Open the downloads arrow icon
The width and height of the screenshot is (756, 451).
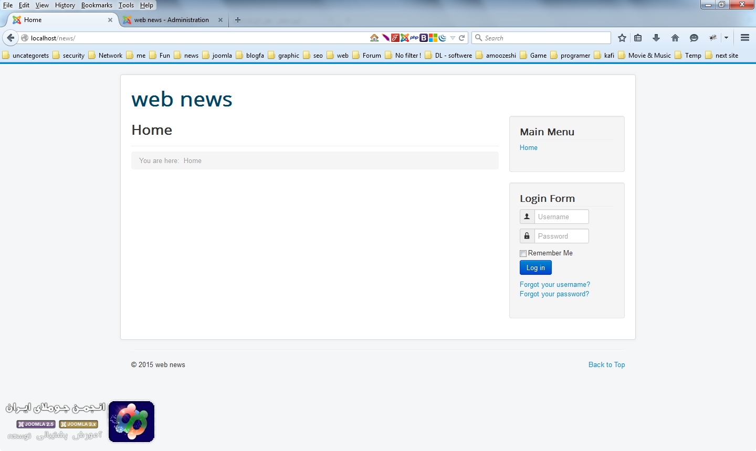coord(656,38)
